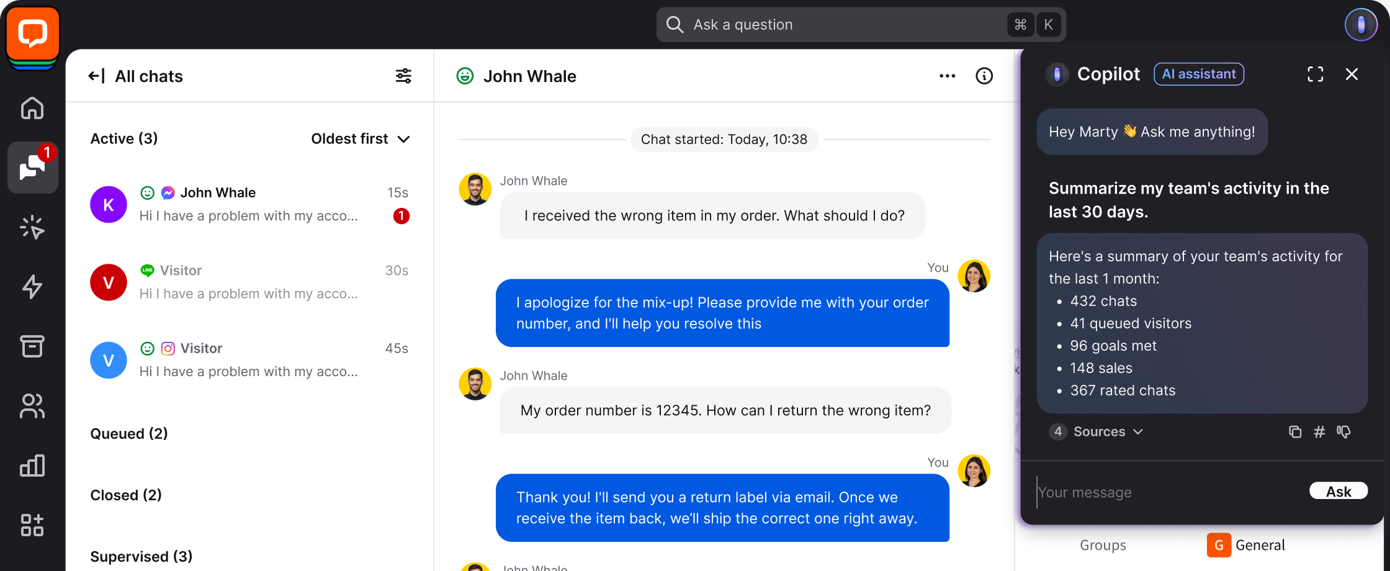This screenshot has height=571, width=1390.
Task: Open the Home section in the sidebar
Action: (x=32, y=108)
